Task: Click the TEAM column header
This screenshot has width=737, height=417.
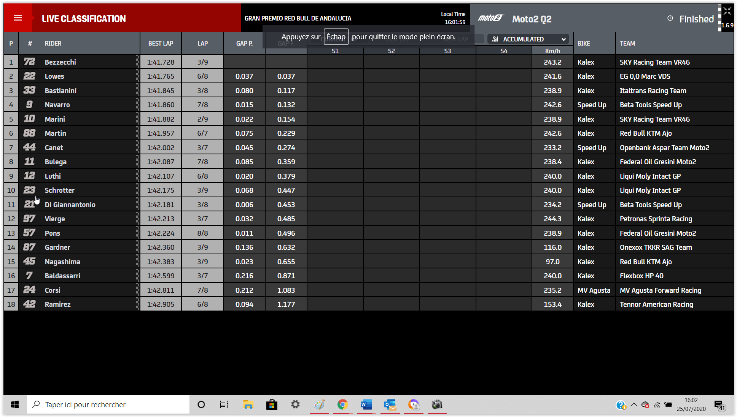Action: (x=627, y=43)
